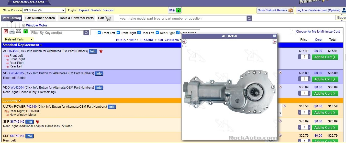Decrease quantity for the $20.89 SKP item
The height and width of the screenshot is (143, 346).
point(299,127)
